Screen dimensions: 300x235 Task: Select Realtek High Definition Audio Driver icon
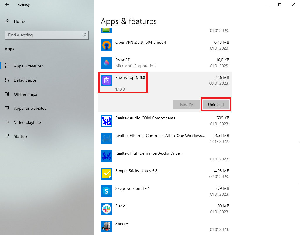pyautogui.click(x=107, y=156)
